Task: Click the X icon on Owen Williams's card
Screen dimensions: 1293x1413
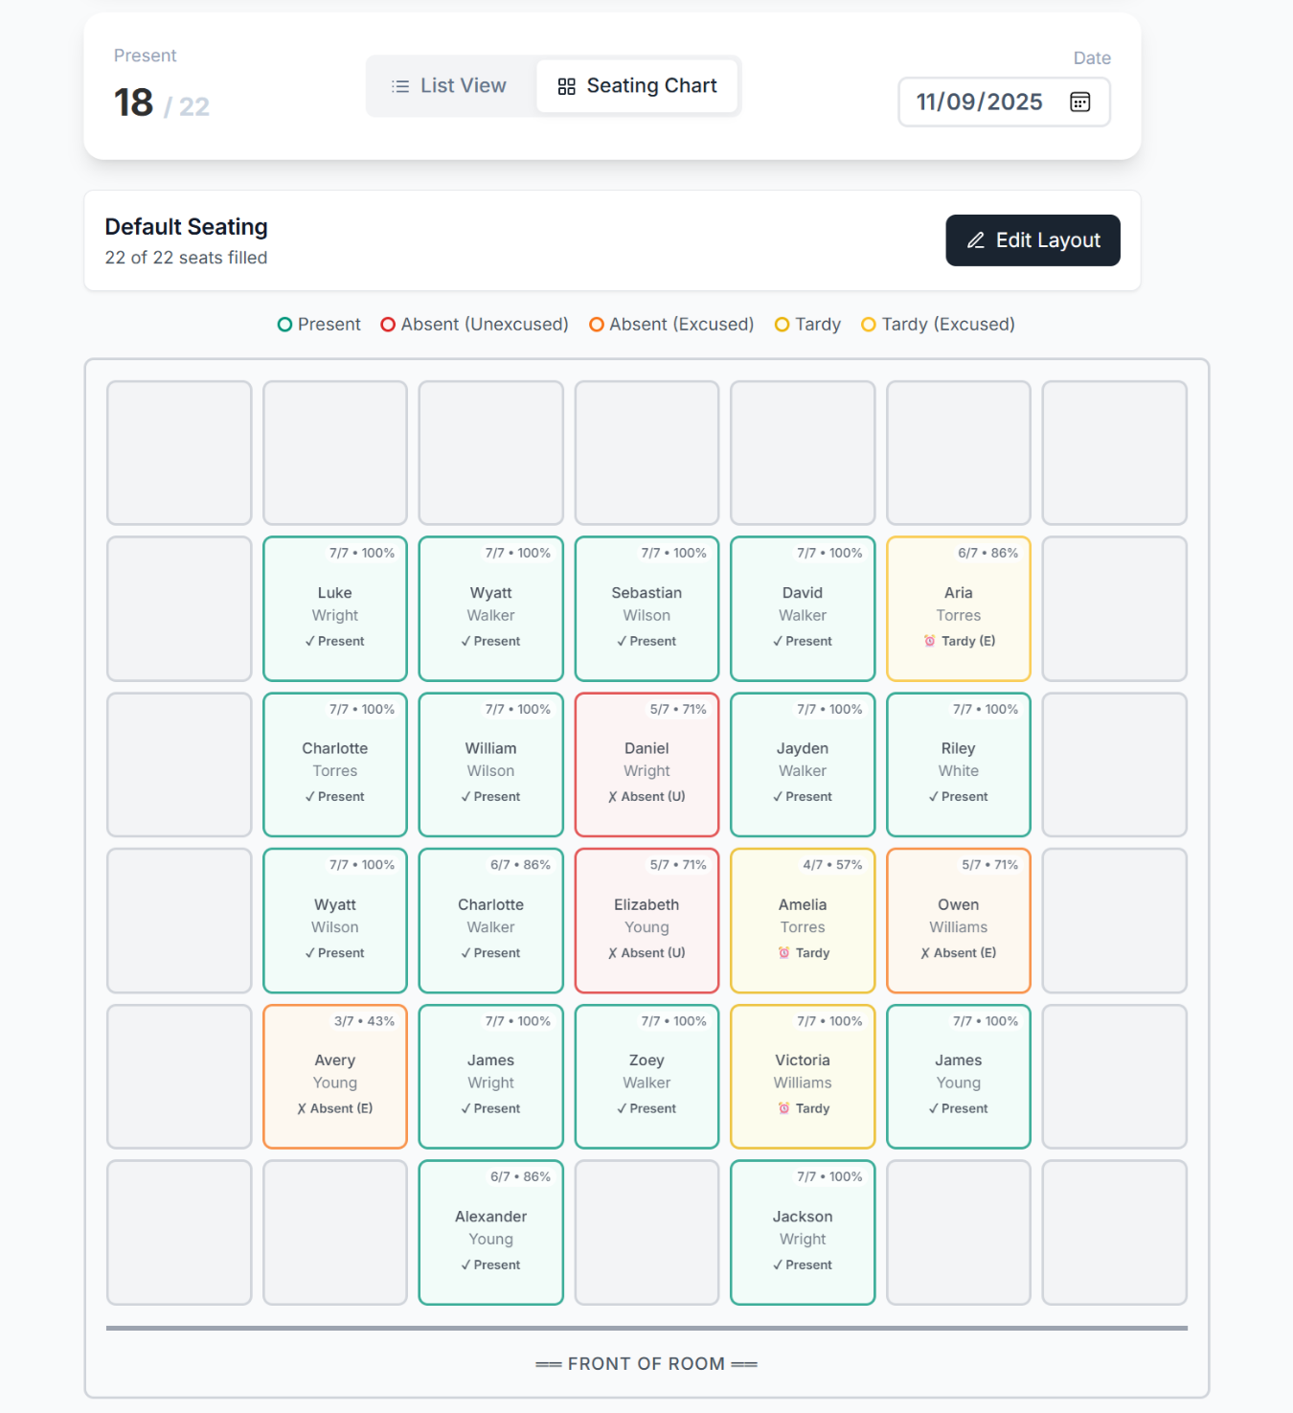Action: (924, 952)
